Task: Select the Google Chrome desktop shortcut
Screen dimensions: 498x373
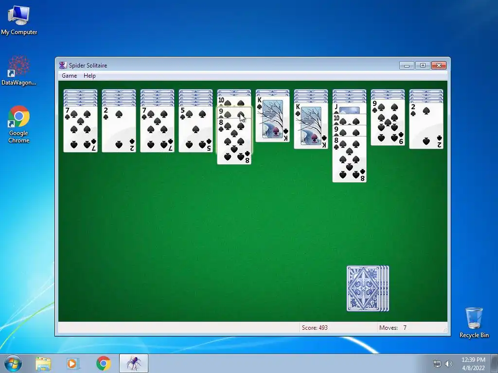Action: 19,124
